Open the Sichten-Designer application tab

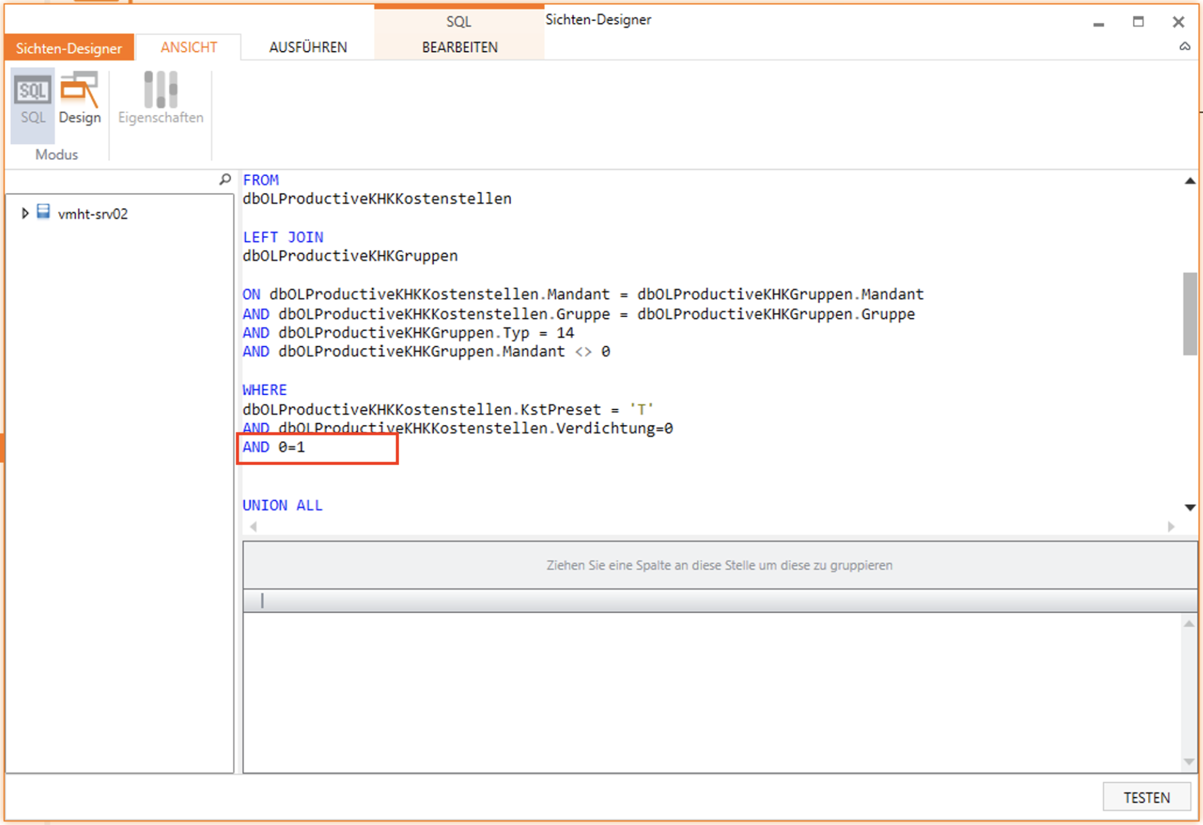tap(68, 48)
